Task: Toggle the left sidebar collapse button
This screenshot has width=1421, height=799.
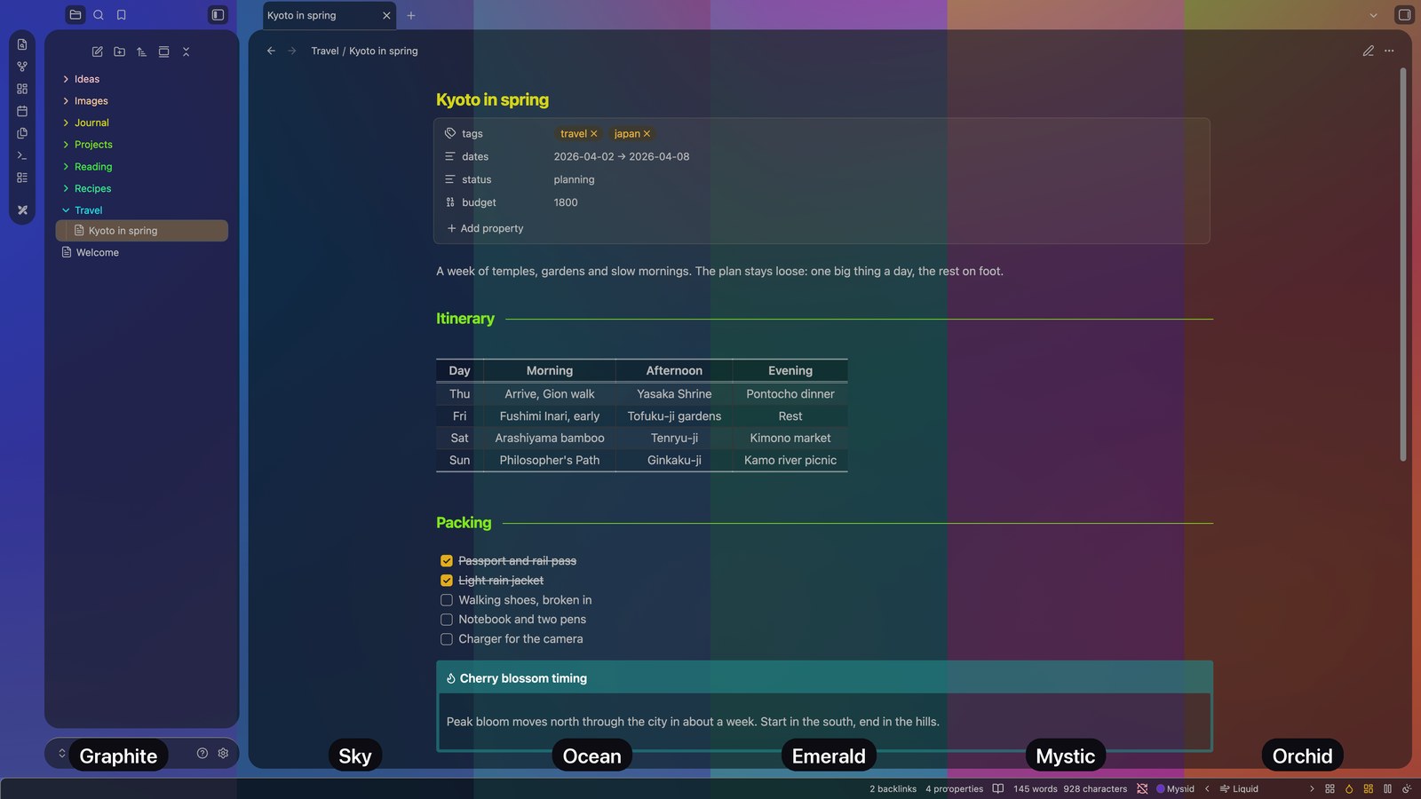Action: (x=218, y=15)
